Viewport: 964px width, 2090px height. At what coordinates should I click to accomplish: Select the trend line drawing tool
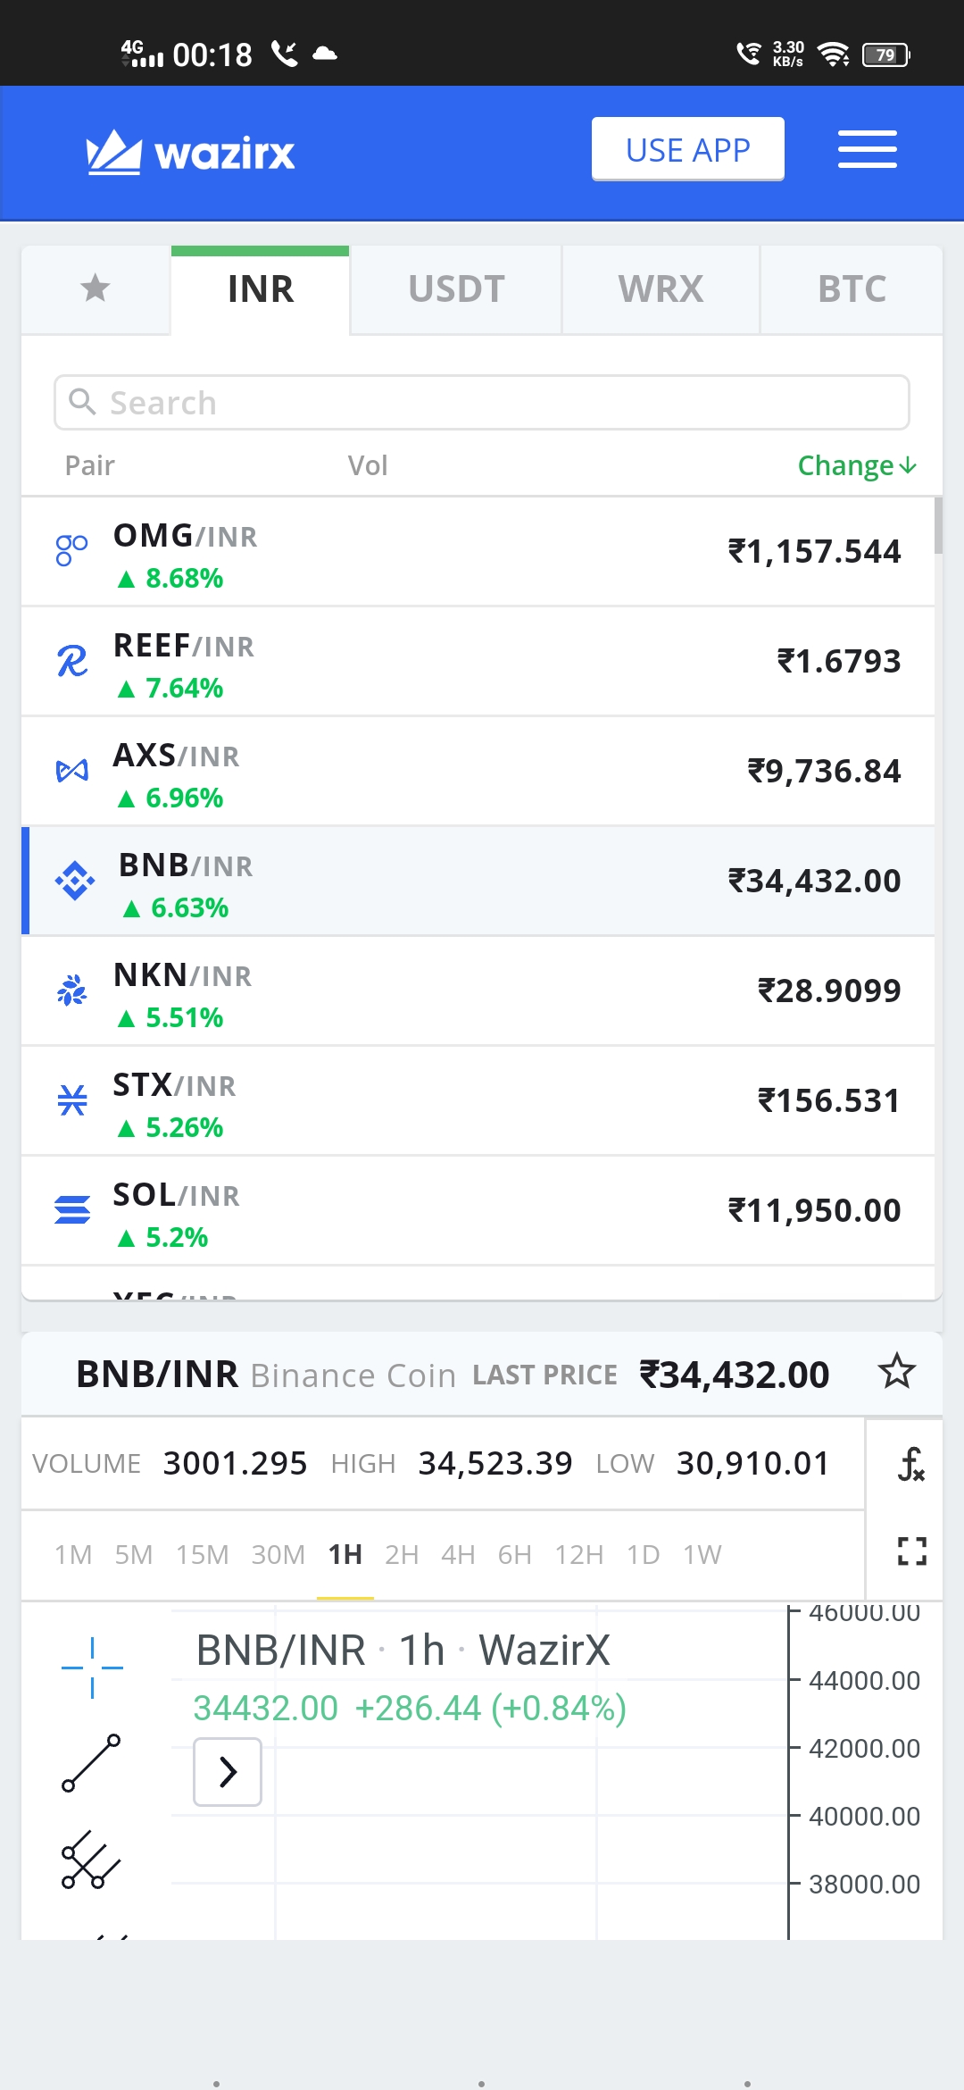[x=91, y=1763]
